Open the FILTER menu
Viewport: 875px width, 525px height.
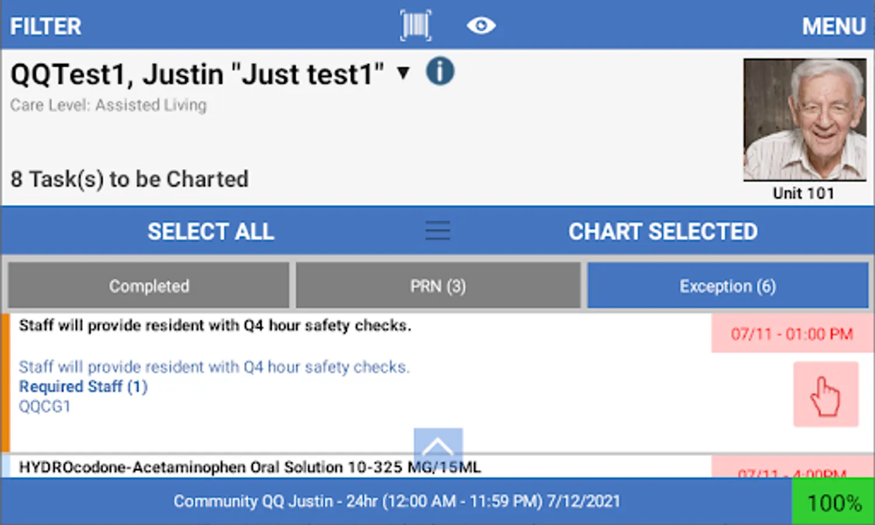click(x=45, y=26)
